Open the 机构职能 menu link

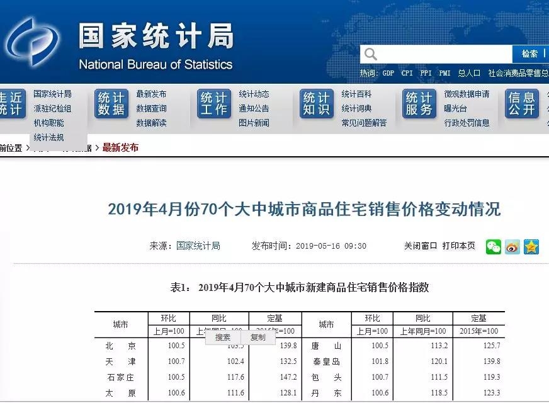(48, 123)
